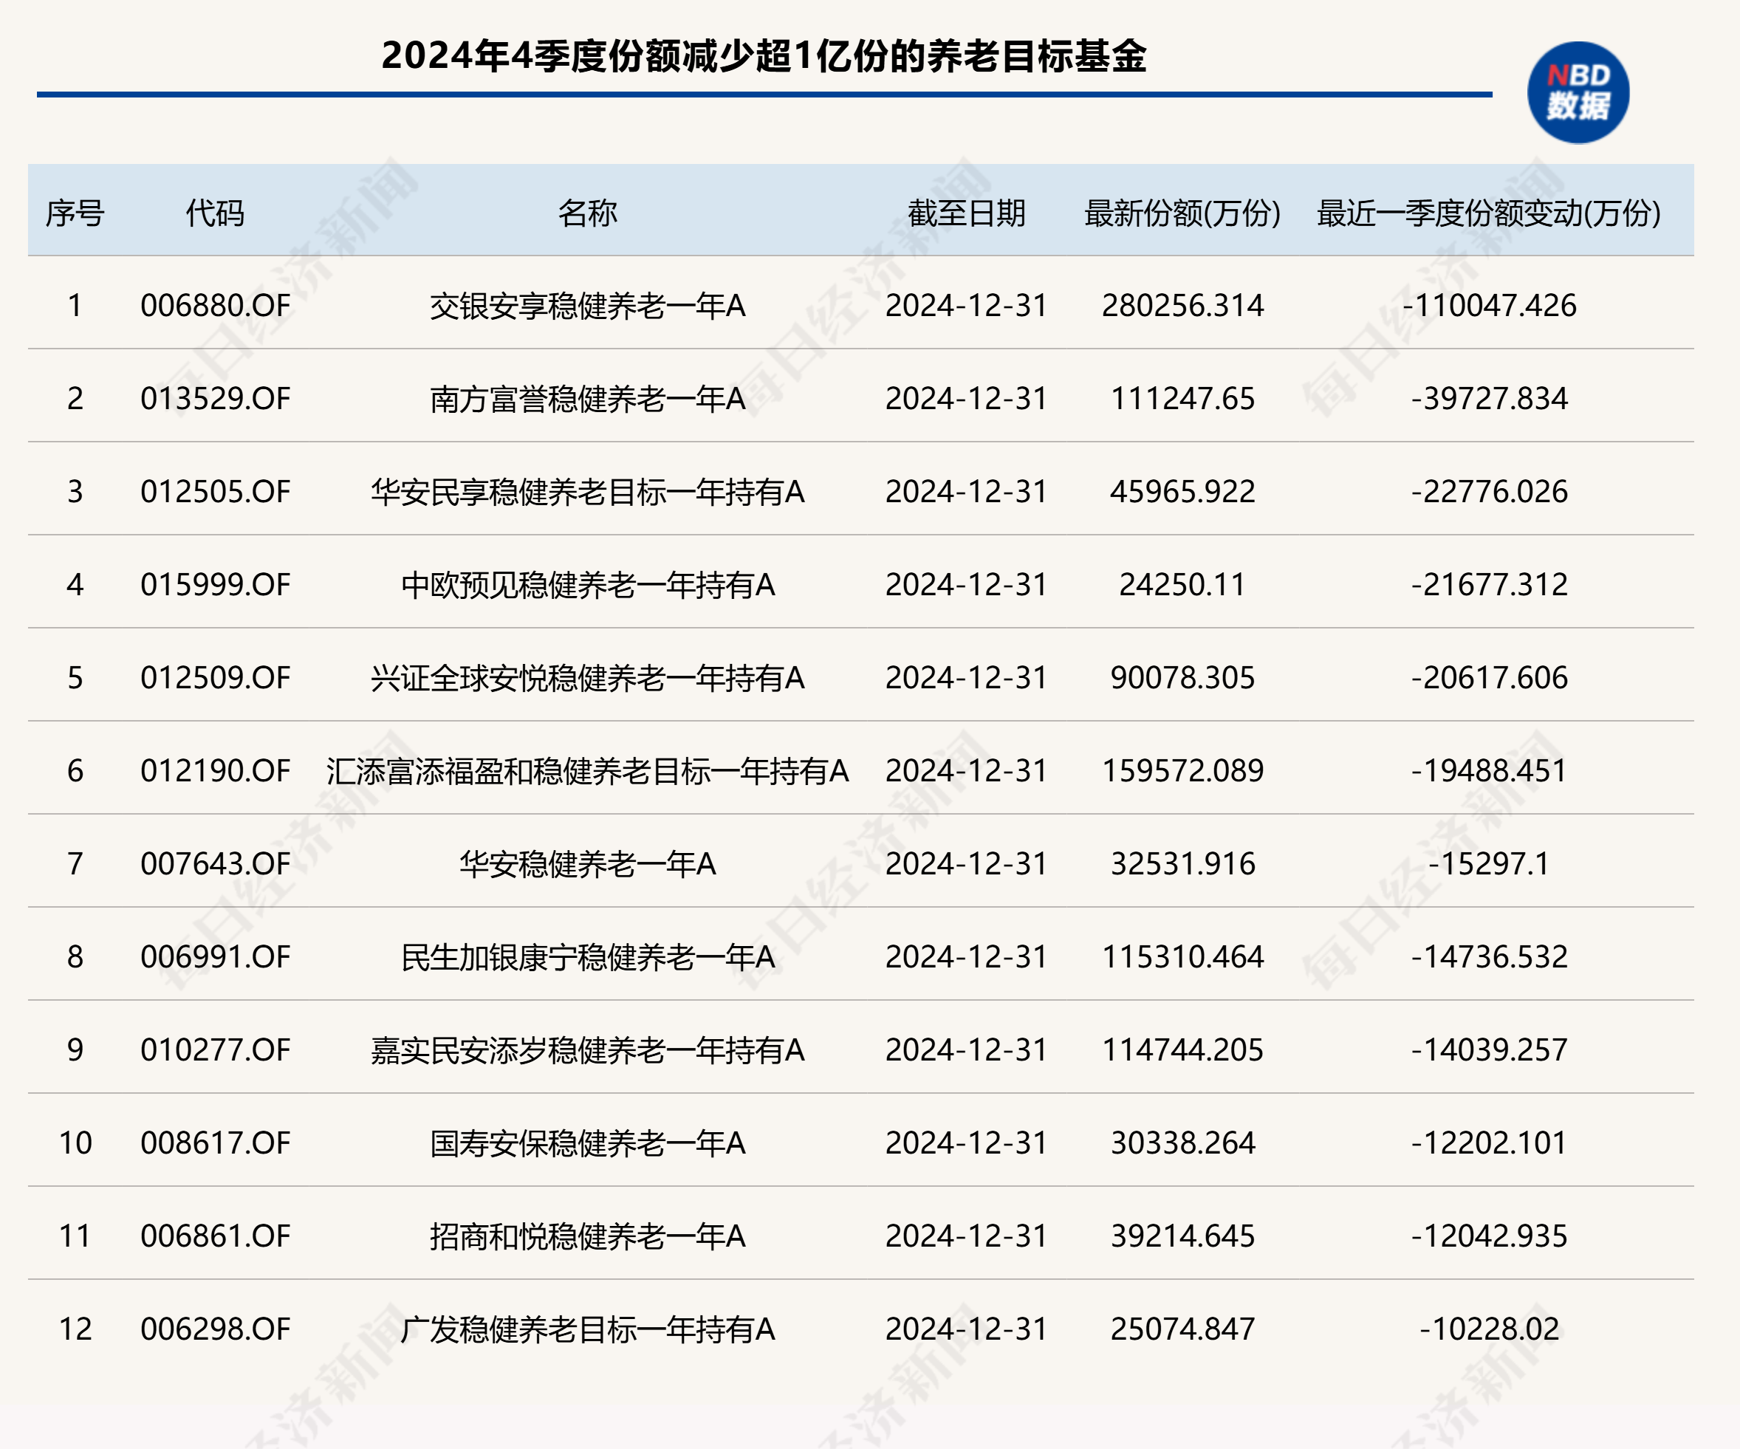Image resolution: width=1740 pixels, height=1449 pixels.
Task: Click fund name 国寿安保稳健养老一年A
Action: point(587,1143)
